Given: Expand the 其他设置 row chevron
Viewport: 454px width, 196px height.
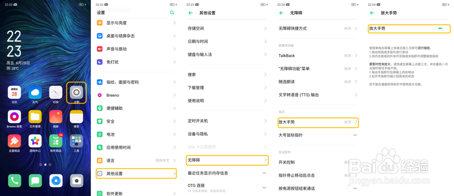Looking at the screenshot, I should tap(174, 173).
